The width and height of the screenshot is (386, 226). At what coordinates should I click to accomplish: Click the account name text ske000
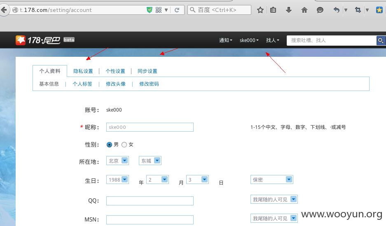114,110
